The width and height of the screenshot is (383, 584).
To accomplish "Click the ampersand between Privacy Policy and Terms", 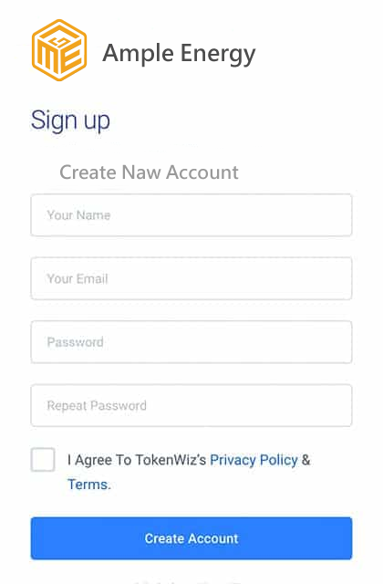I will pos(306,460).
